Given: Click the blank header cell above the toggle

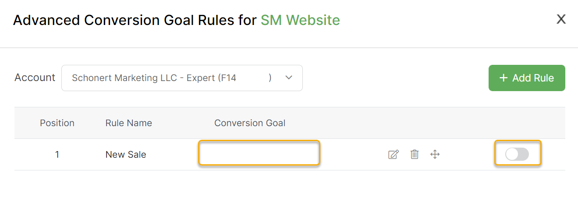Looking at the screenshot, I should click(x=517, y=123).
